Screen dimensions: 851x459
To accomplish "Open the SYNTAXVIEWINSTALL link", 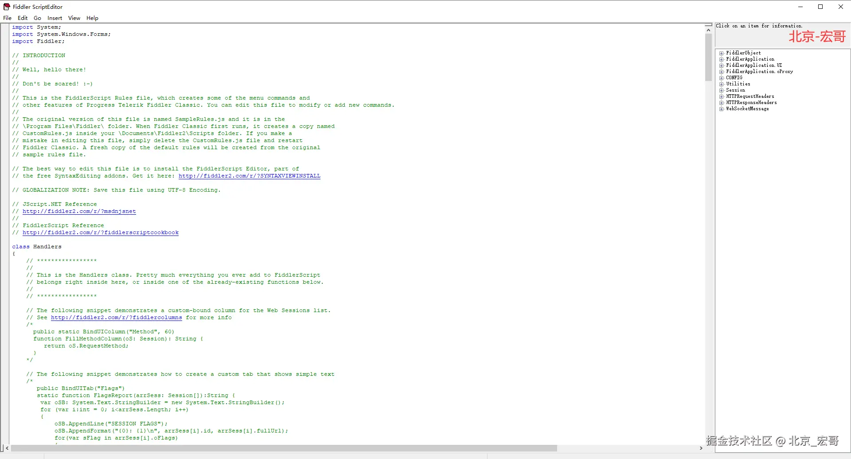I will click(x=250, y=176).
